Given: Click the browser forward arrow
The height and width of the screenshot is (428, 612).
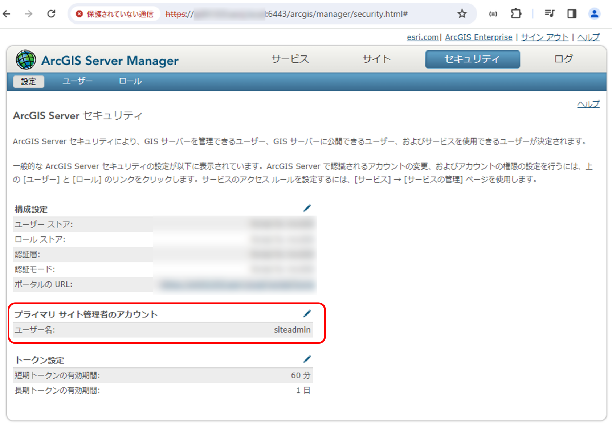Looking at the screenshot, I should coord(28,14).
